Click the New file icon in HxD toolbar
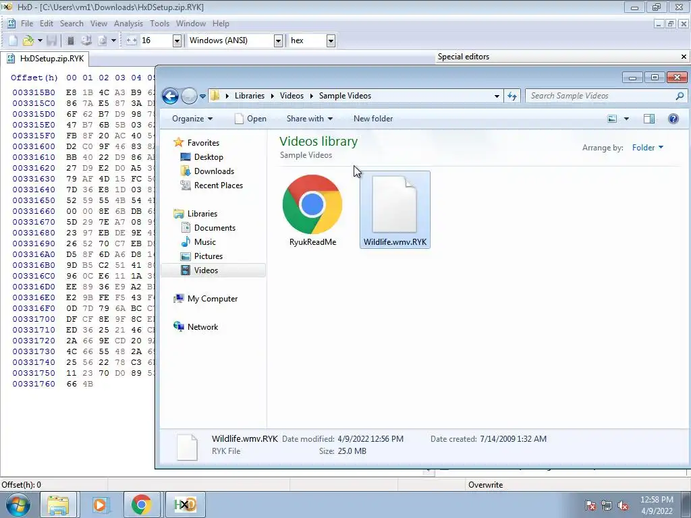The height and width of the screenshot is (518, 691). (13, 40)
